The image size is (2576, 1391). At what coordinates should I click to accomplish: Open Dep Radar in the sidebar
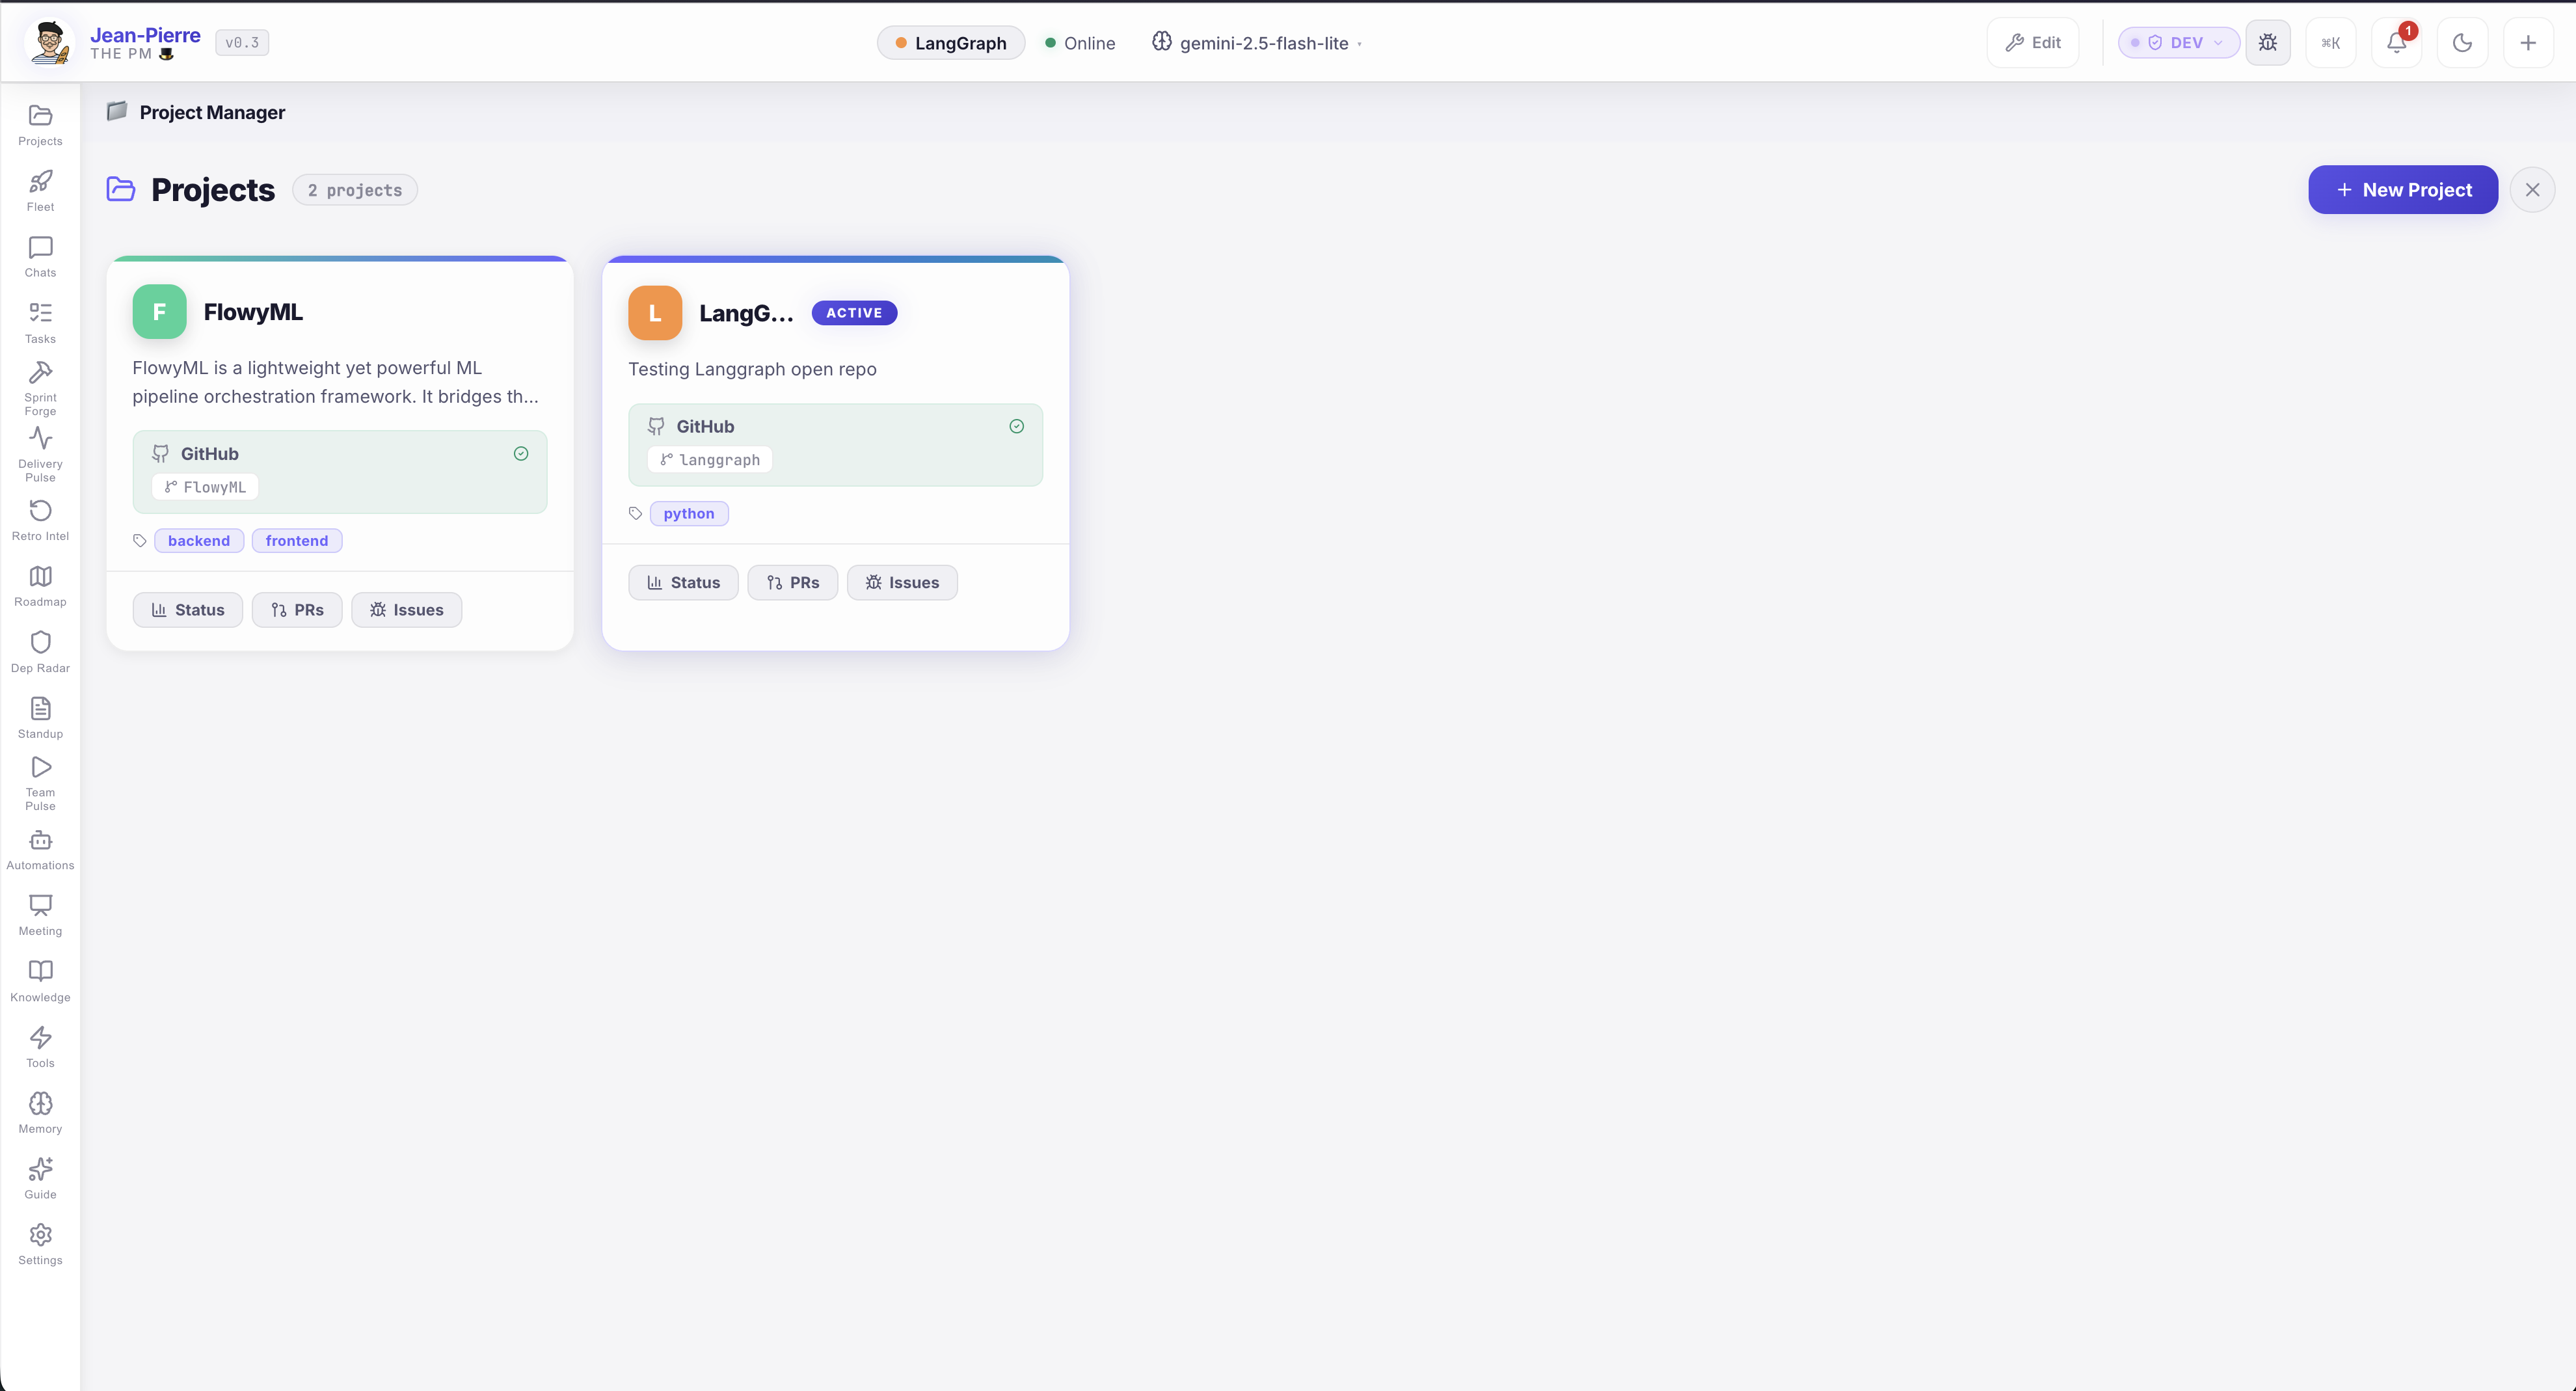coord(40,650)
